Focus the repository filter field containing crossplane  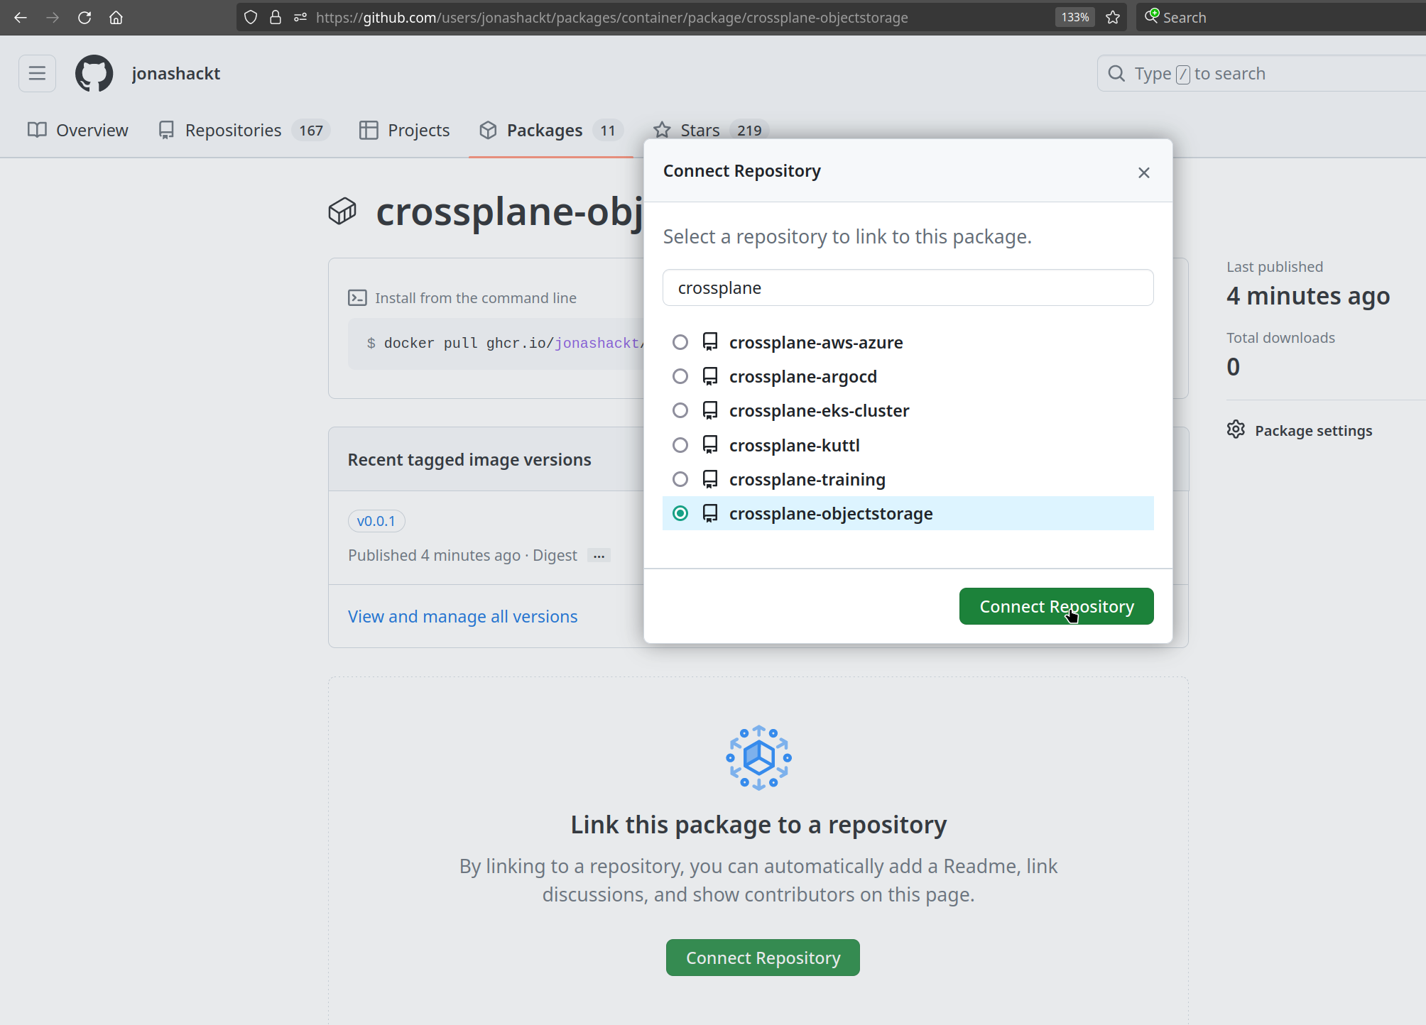point(908,287)
